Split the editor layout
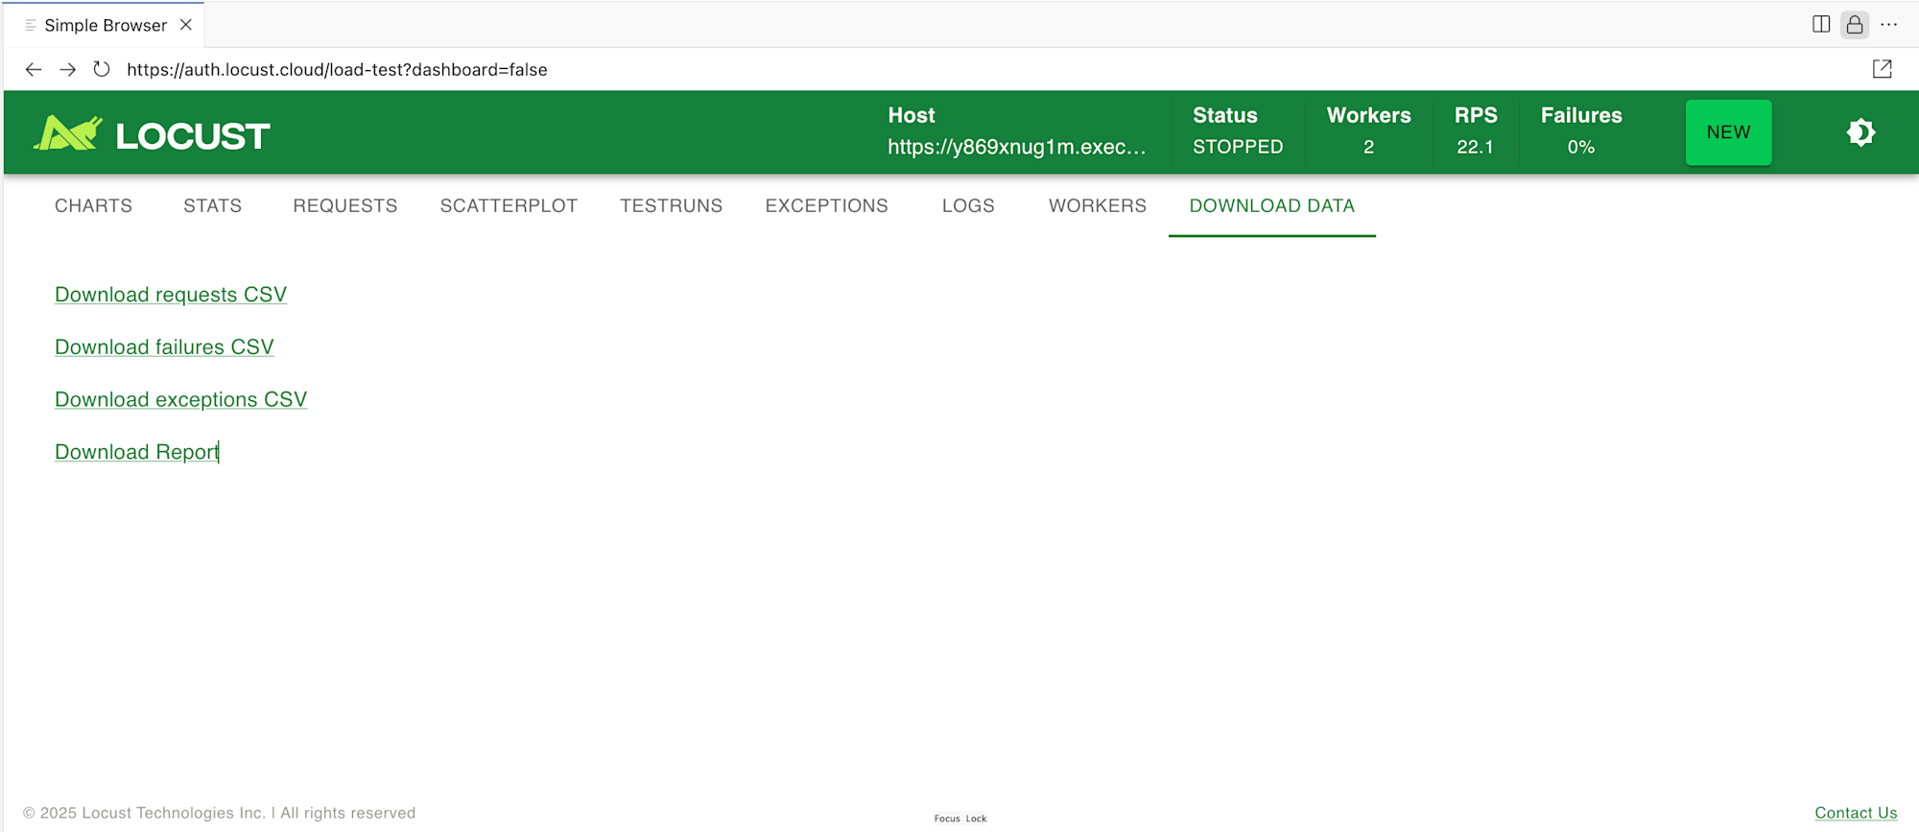Image resolution: width=1919 pixels, height=832 pixels. click(1821, 25)
